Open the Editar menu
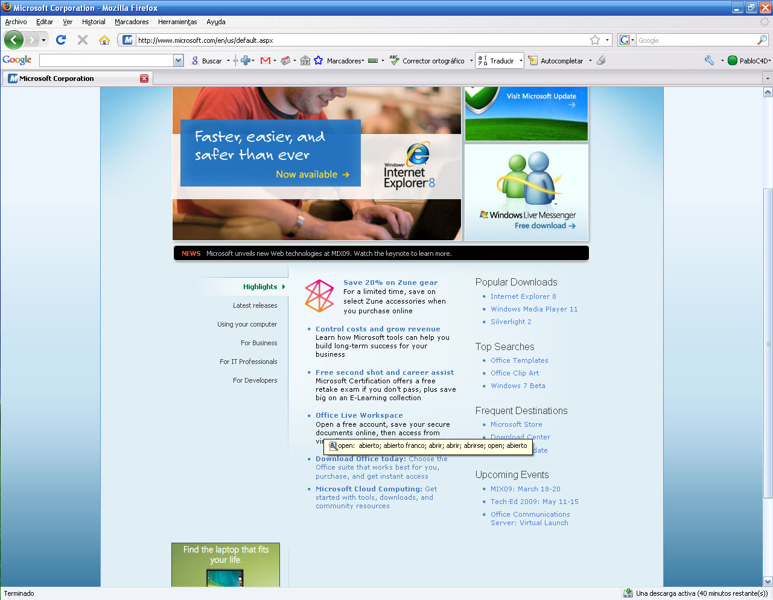773x600 pixels. point(45,22)
